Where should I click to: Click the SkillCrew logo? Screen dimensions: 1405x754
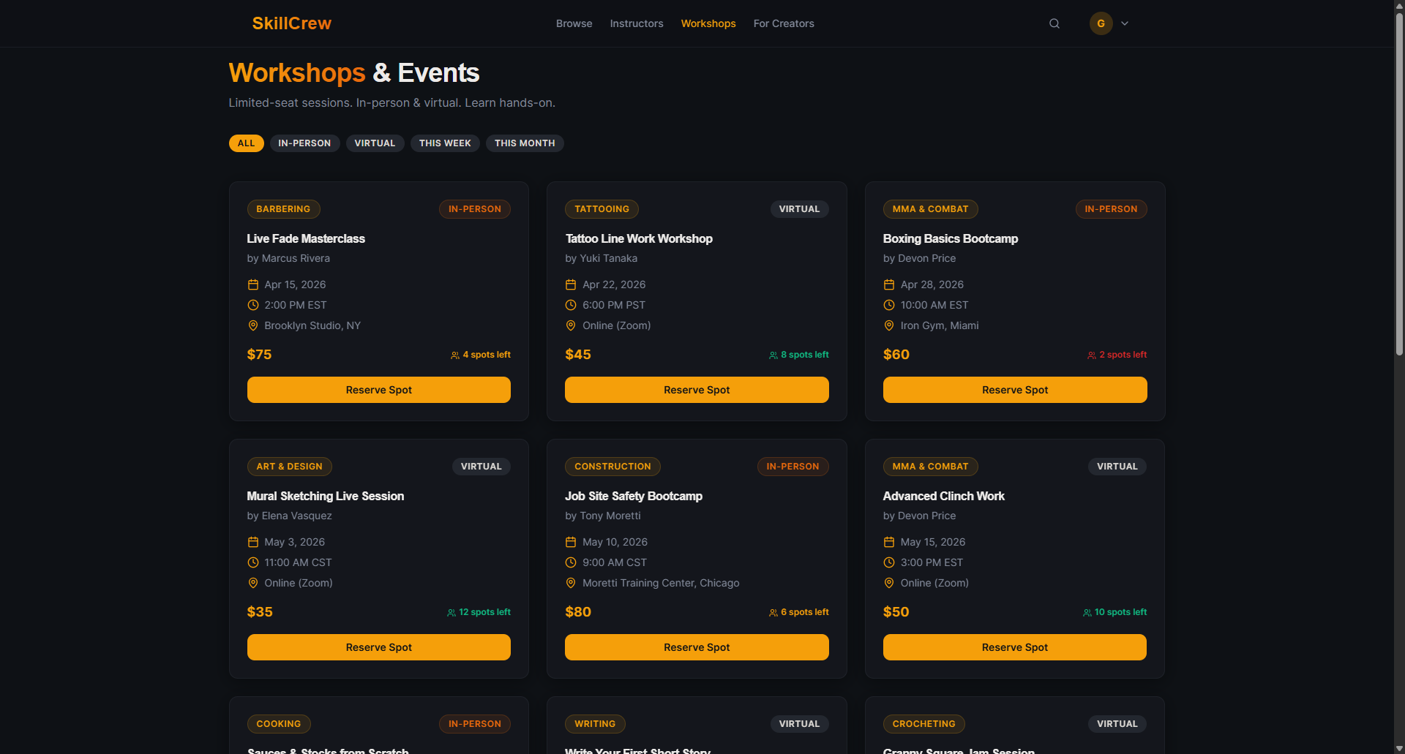292,23
